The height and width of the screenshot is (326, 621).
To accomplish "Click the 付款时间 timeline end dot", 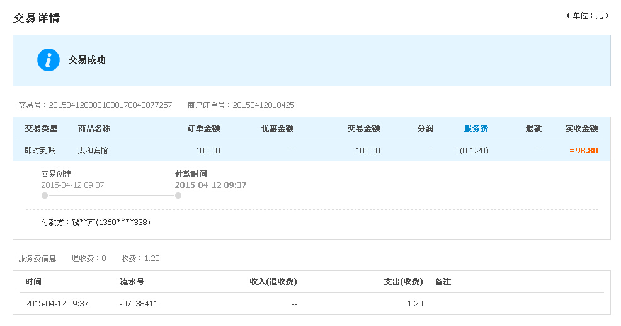I will 178,195.
